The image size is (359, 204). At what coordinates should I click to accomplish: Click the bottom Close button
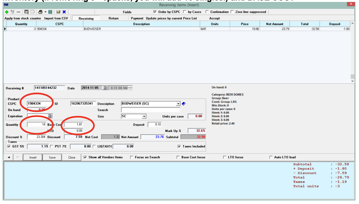click(72, 157)
